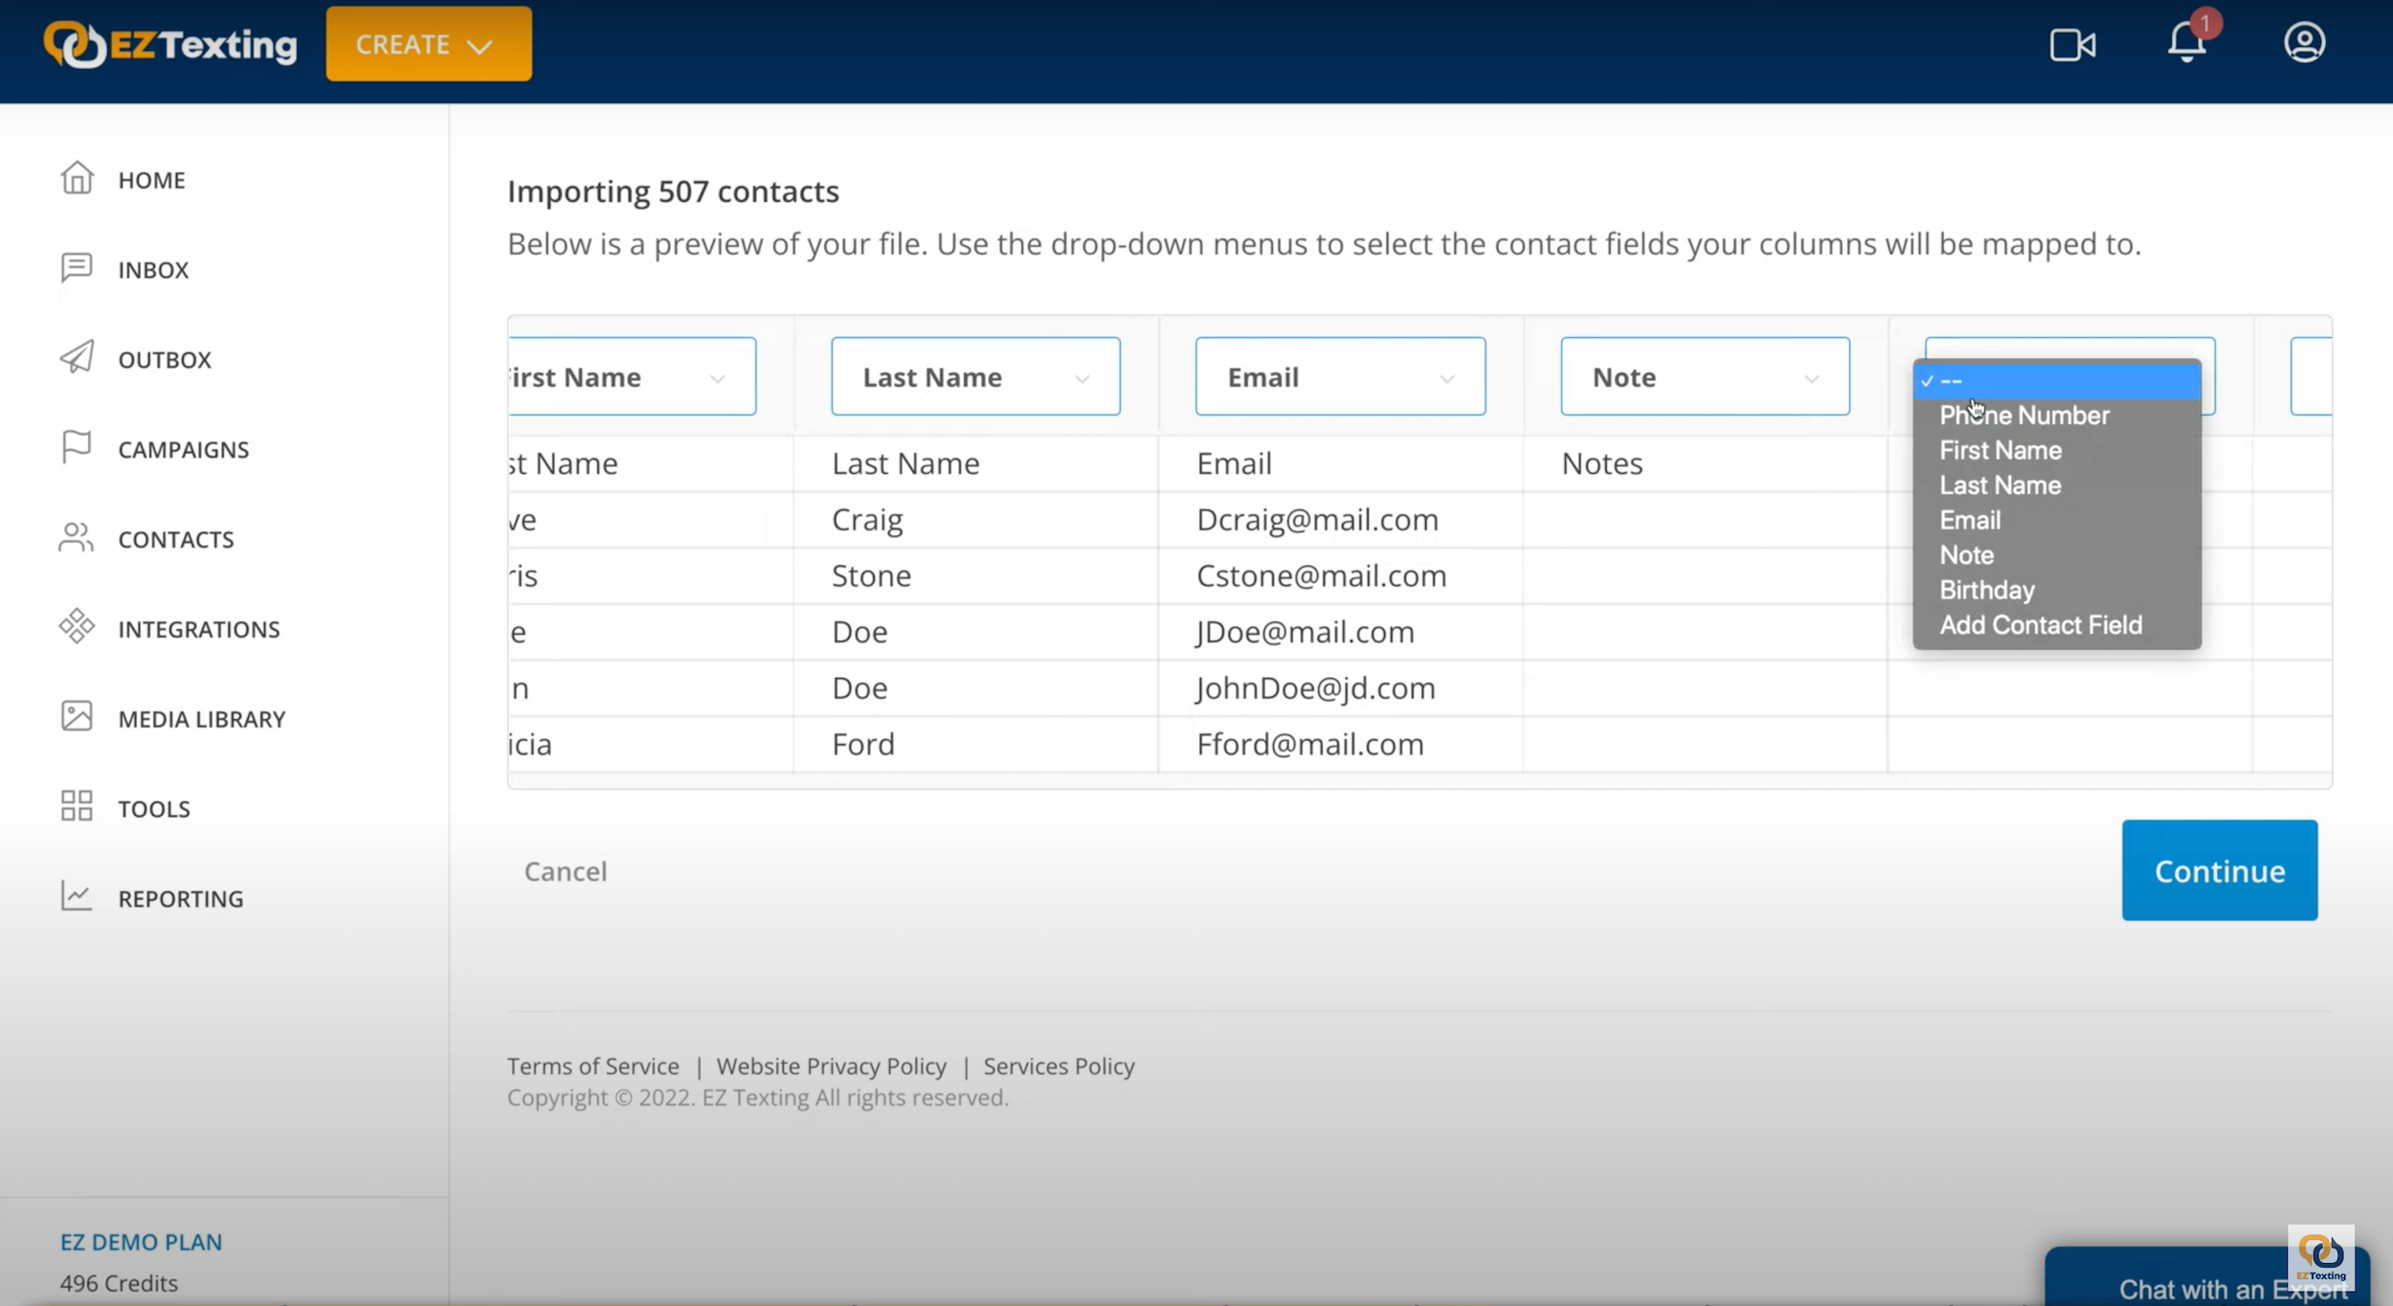Click the EZ Texting logo
The width and height of the screenshot is (2393, 1306).
tap(168, 43)
